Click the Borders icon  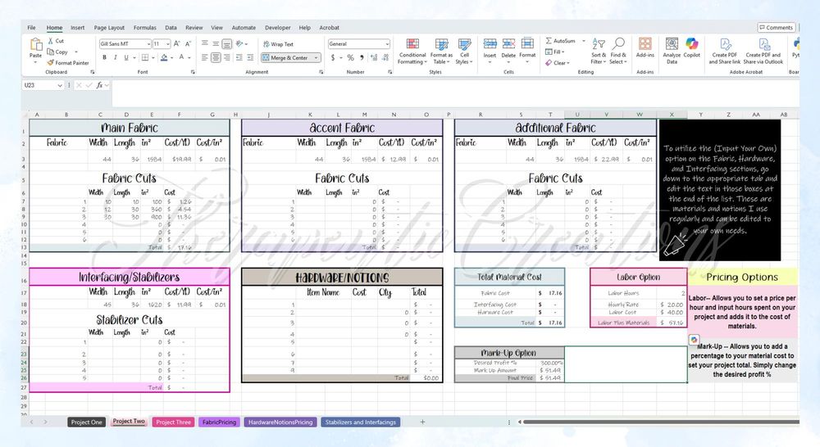pos(145,57)
